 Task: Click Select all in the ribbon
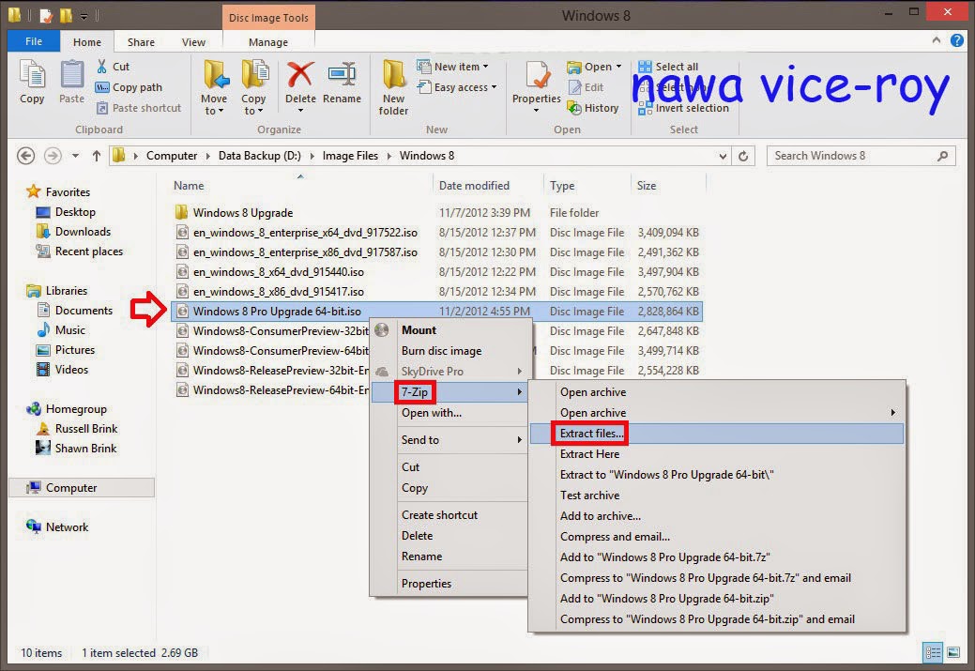tap(668, 67)
